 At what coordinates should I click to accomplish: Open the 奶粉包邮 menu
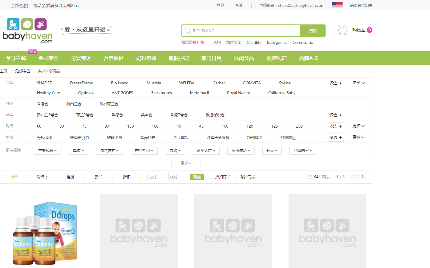pyautogui.click(x=146, y=58)
